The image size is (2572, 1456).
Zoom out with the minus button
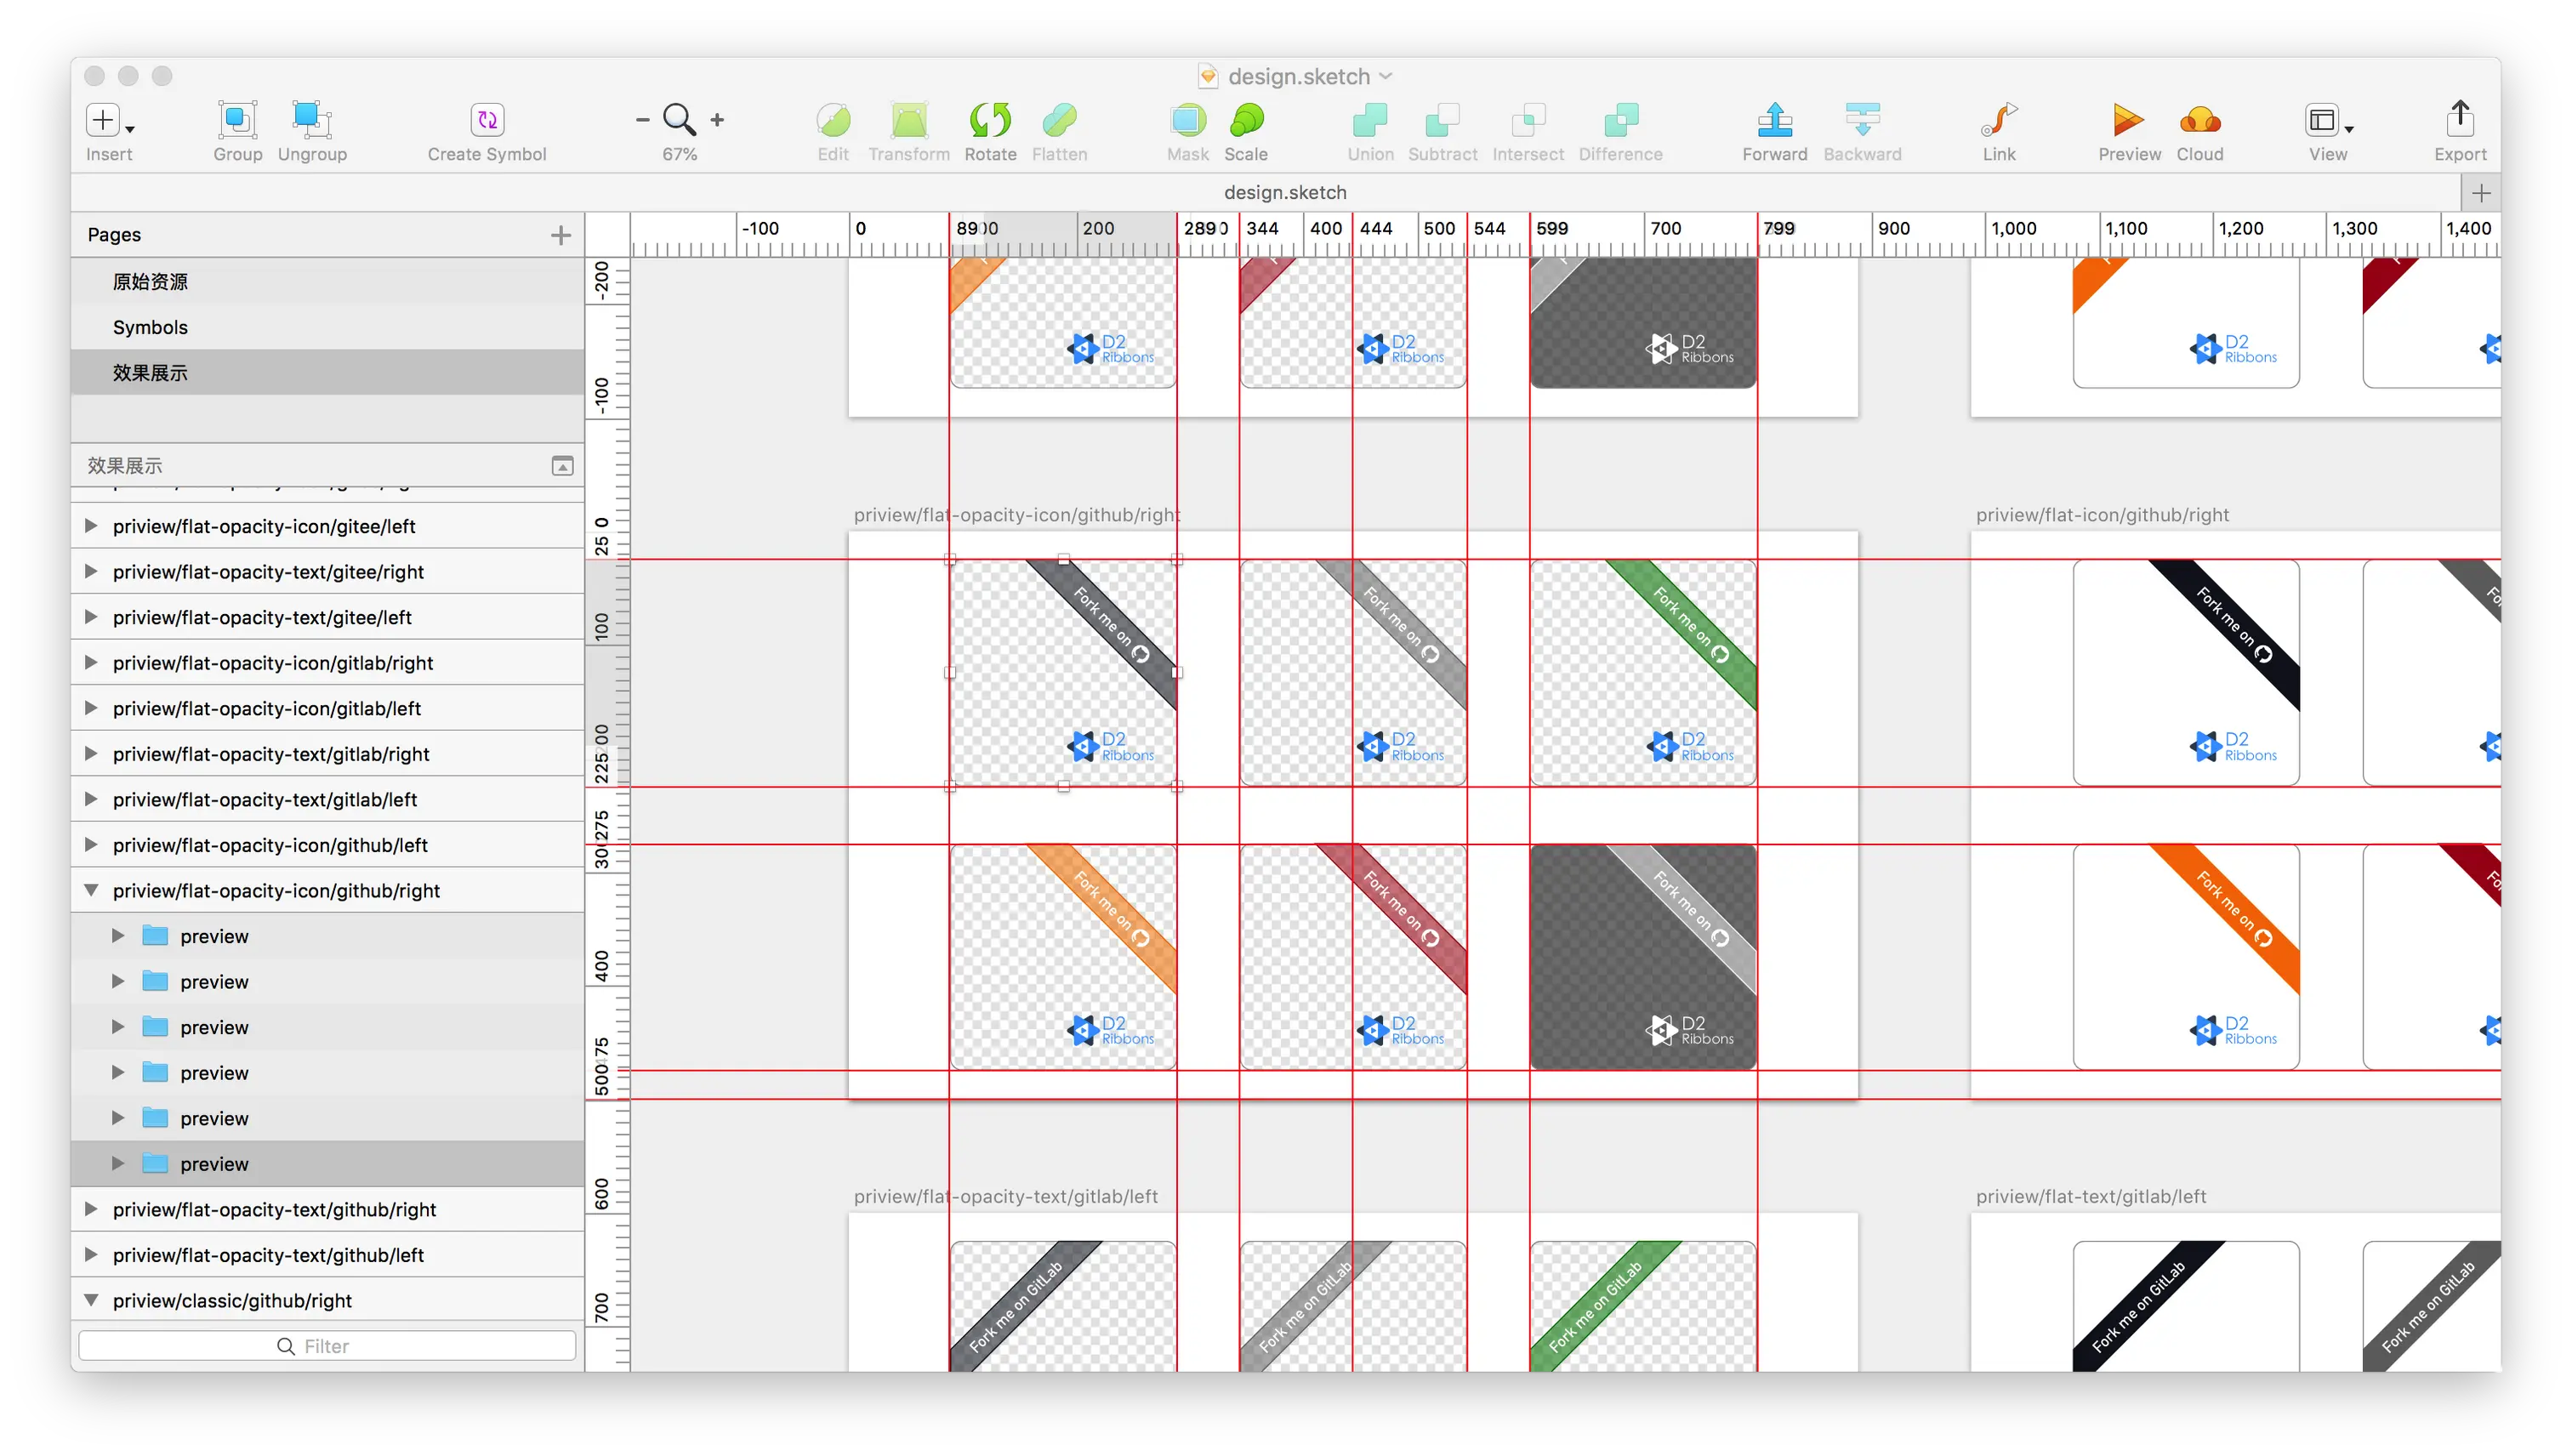(643, 120)
